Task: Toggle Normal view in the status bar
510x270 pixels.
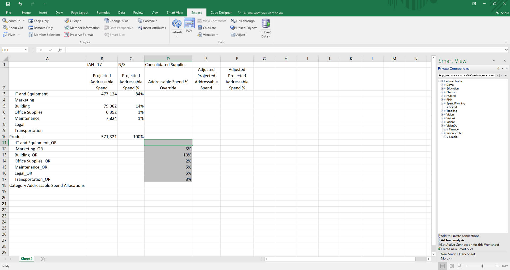Action: coord(442,266)
